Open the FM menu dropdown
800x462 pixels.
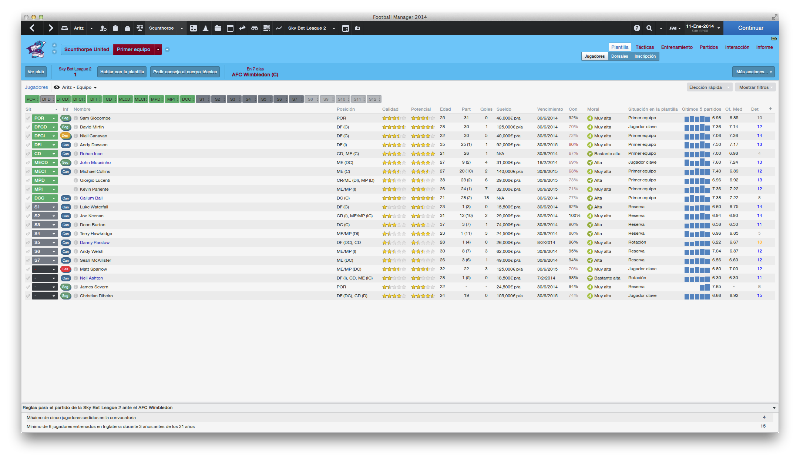[x=675, y=28]
